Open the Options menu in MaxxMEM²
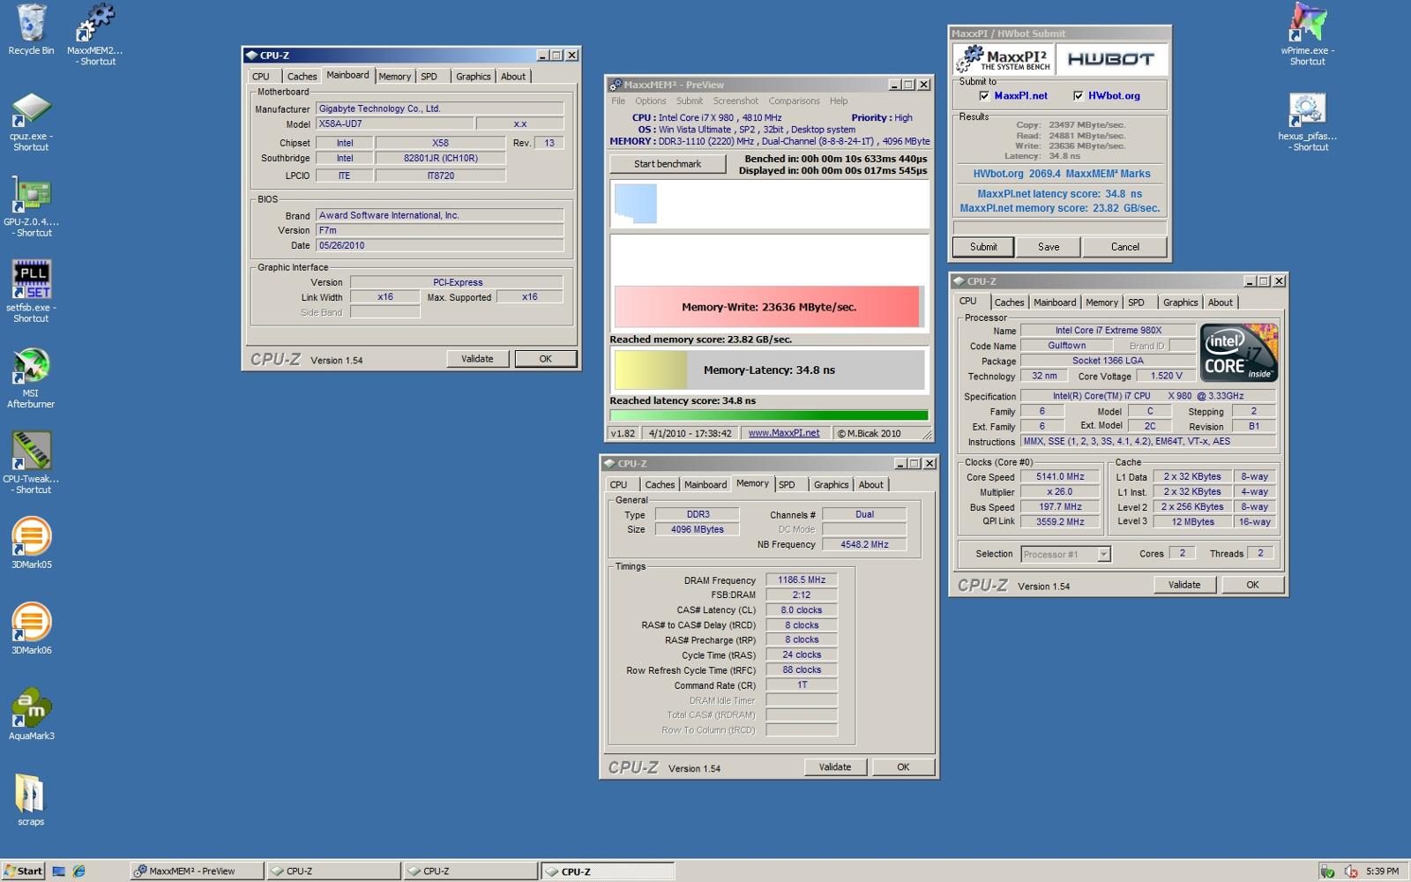The image size is (1411, 882). 651,101
